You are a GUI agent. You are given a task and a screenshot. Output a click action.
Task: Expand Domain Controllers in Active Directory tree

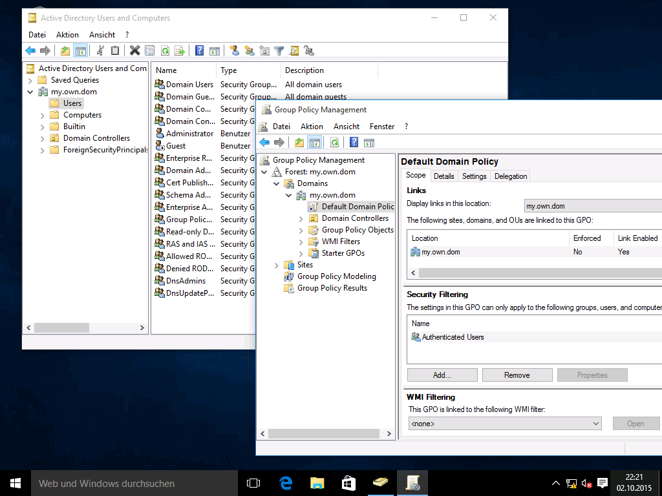click(42, 138)
